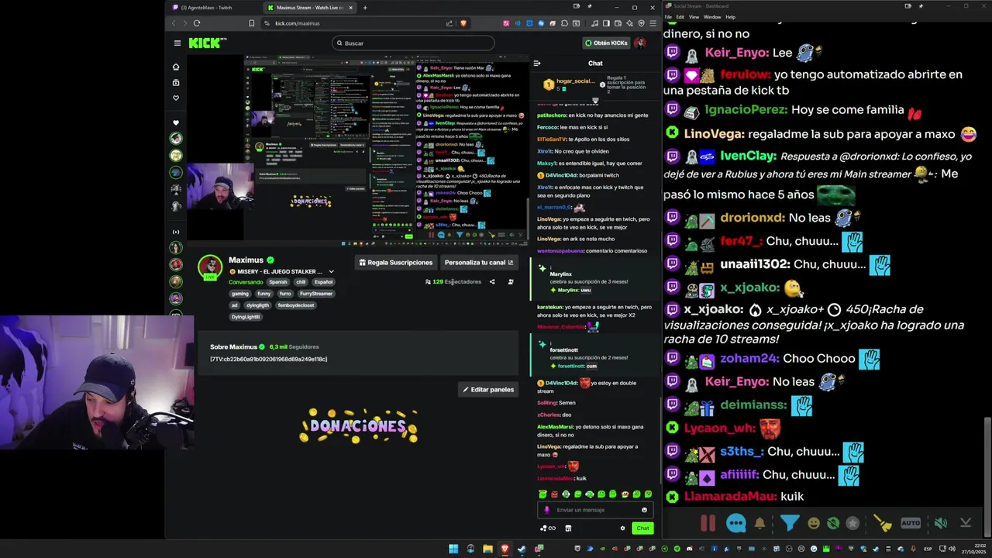Open the channel points infinity icon

click(548, 529)
